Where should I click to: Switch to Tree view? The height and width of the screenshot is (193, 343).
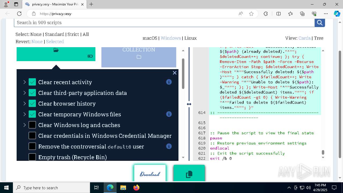tap(319, 38)
